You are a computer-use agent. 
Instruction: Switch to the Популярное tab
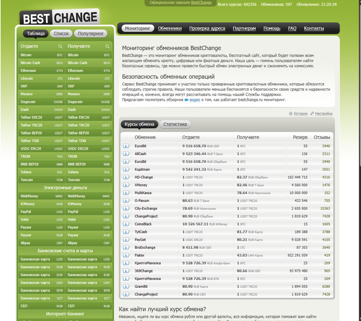tap(91, 33)
